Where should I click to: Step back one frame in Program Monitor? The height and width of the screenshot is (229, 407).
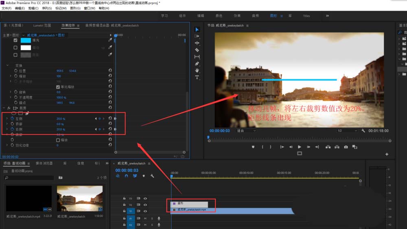click(x=291, y=147)
